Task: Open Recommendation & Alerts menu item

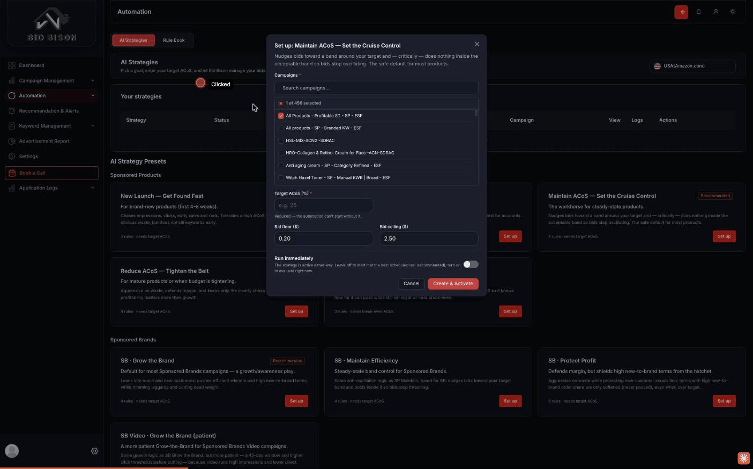Action: click(x=51, y=111)
